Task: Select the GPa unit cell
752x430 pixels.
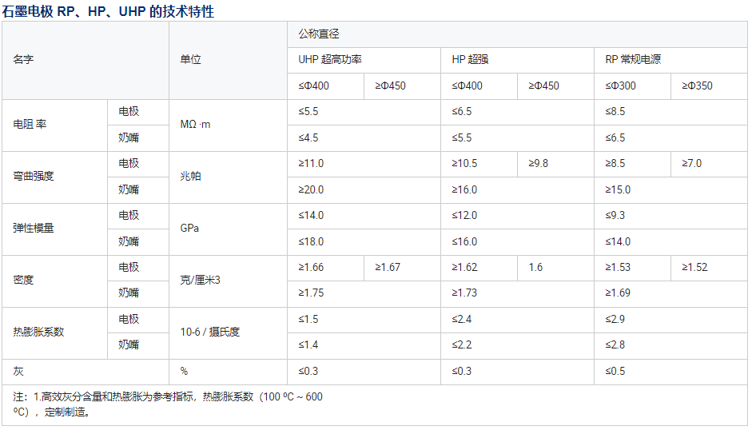Action: coord(190,229)
